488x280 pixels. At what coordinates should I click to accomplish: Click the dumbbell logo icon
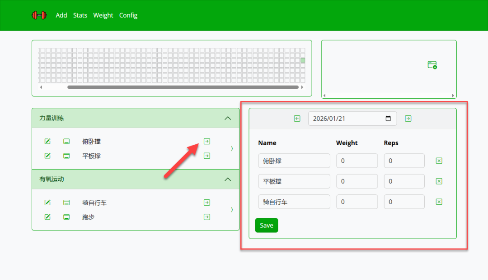point(39,15)
